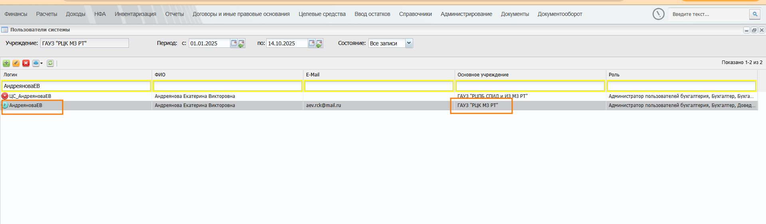
Task: Click active status icon of АндреяноваЕВ
Action: [x=5, y=105]
